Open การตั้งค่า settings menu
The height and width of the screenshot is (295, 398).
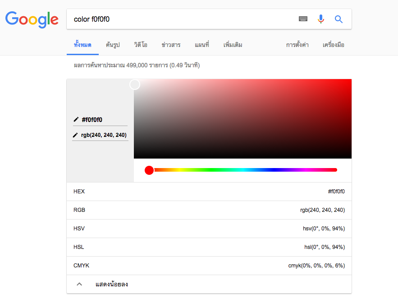coord(297,45)
